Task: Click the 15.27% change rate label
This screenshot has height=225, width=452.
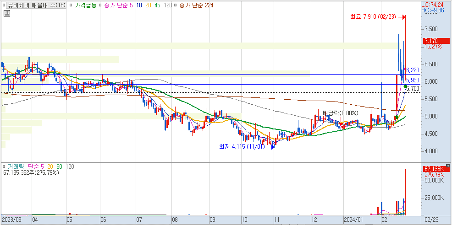Action: (x=433, y=46)
